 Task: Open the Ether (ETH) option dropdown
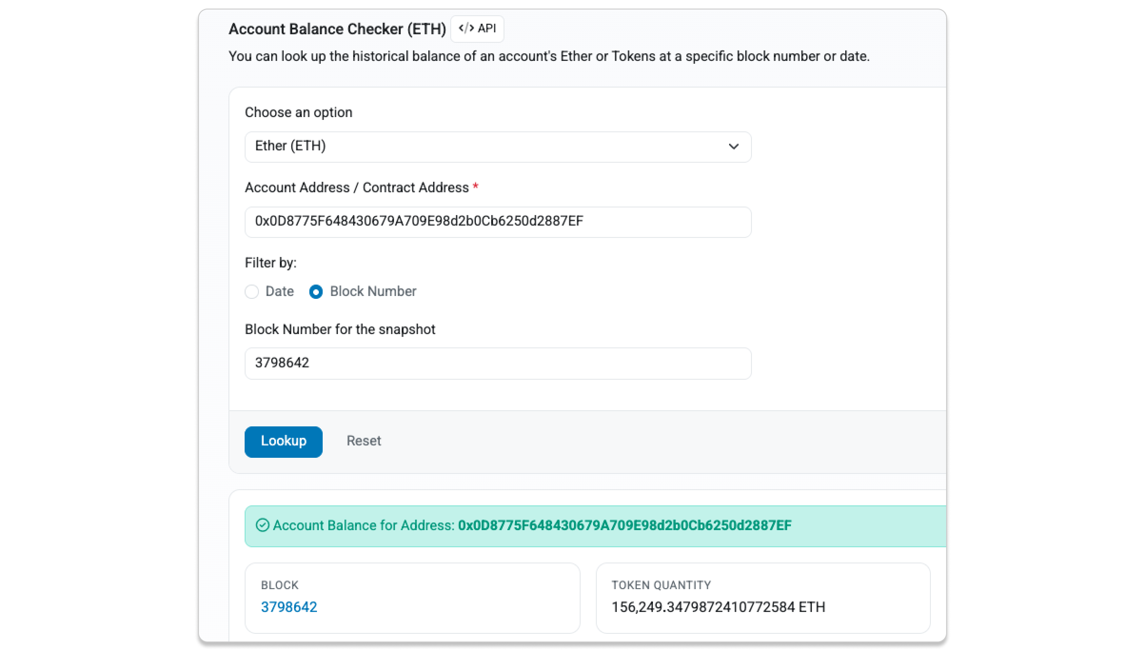click(x=497, y=147)
